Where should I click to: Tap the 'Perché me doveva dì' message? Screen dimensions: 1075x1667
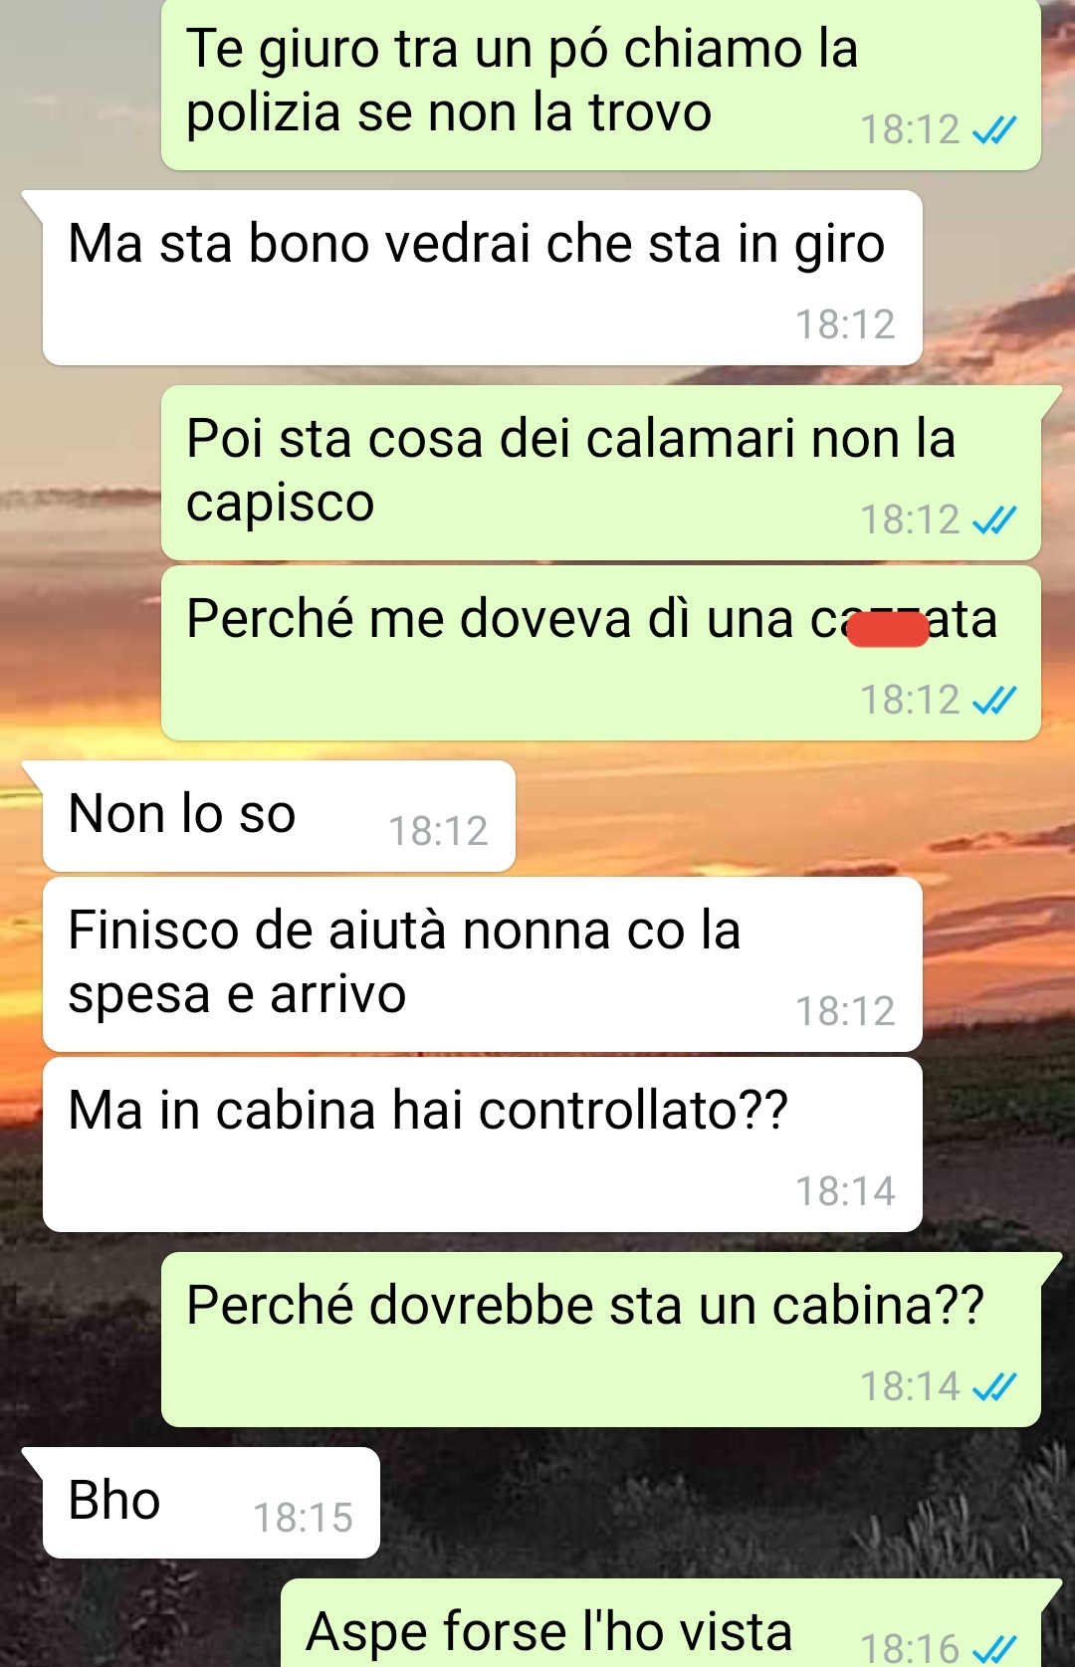pos(601,653)
